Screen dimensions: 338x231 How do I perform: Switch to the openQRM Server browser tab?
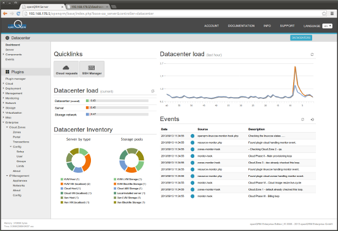click(42, 7)
